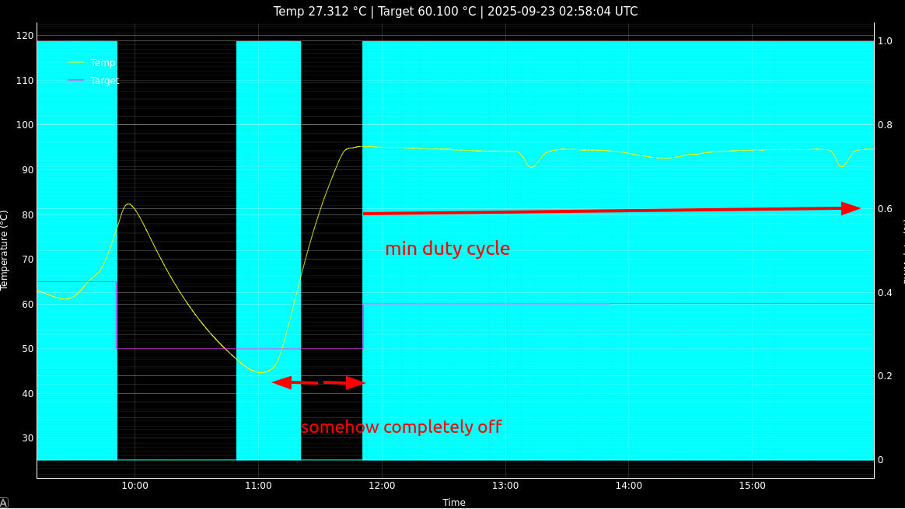905x509 pixels.
Task: Toggle the Target series legend label
Action: coord(105,81)
